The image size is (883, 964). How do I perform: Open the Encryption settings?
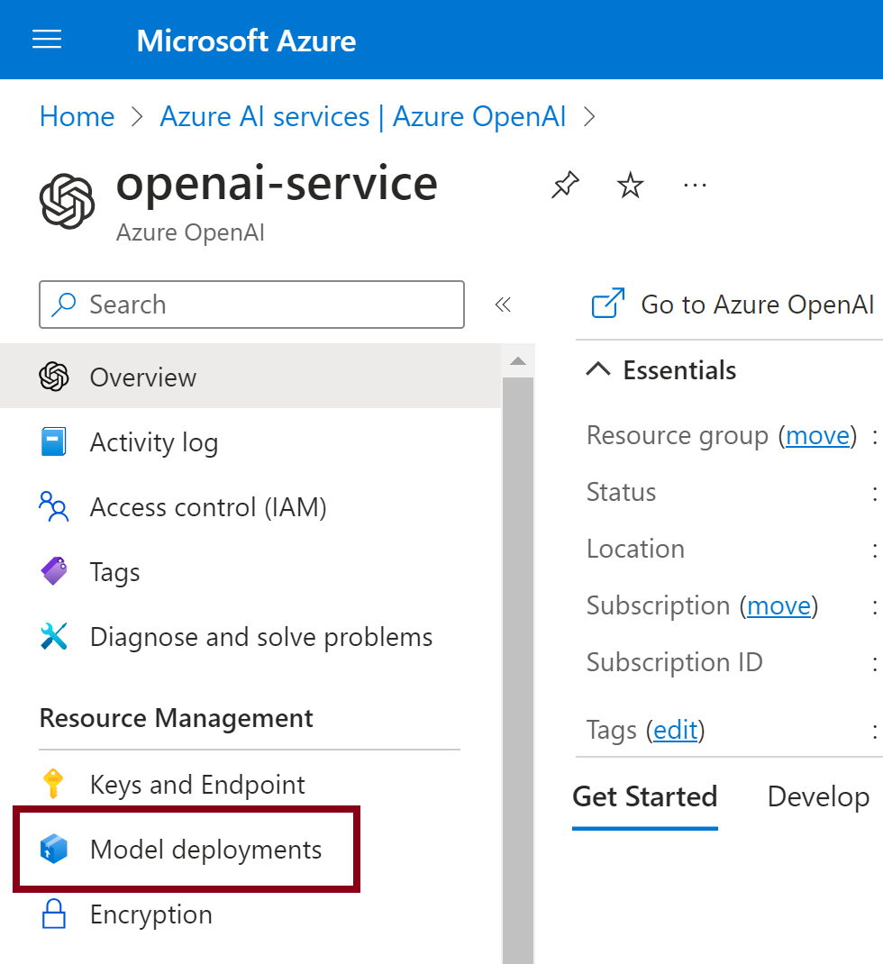pos(150,914)
